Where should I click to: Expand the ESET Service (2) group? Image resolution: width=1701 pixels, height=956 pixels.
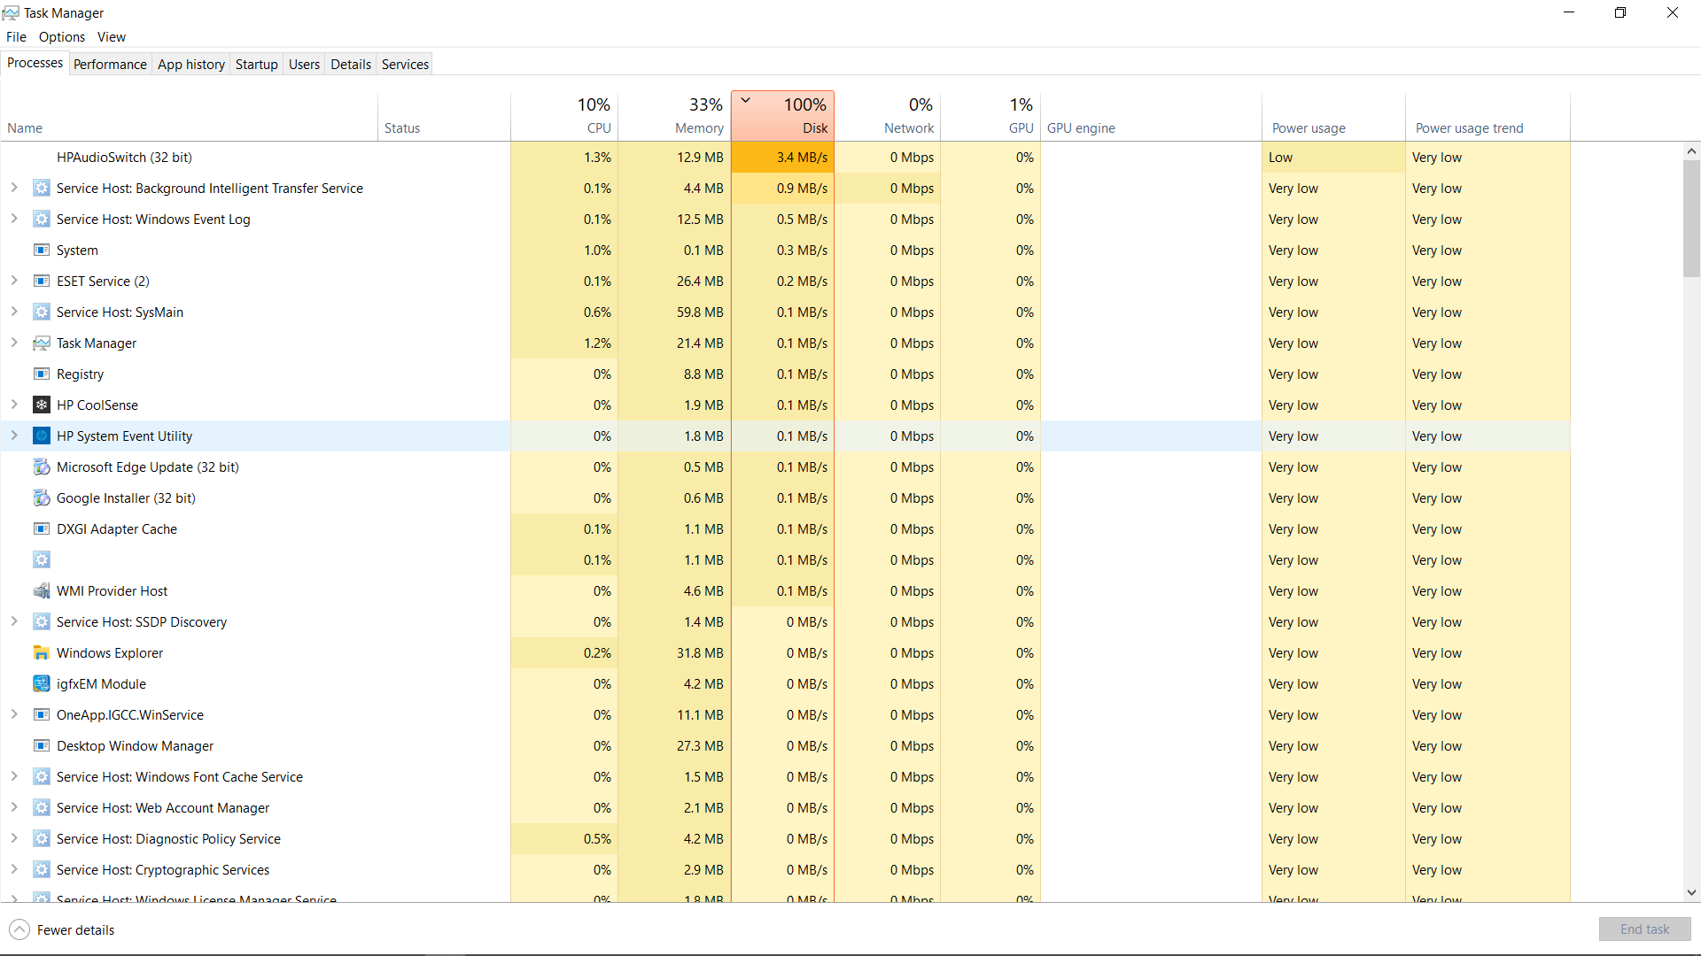pos(14,281)
